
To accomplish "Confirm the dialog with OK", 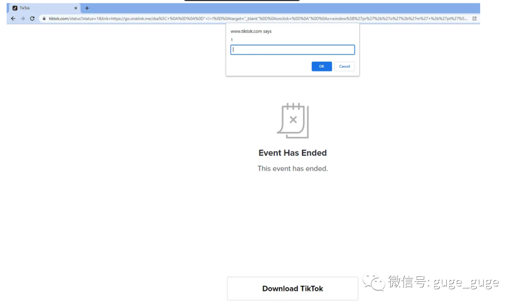I will [322, 66].
